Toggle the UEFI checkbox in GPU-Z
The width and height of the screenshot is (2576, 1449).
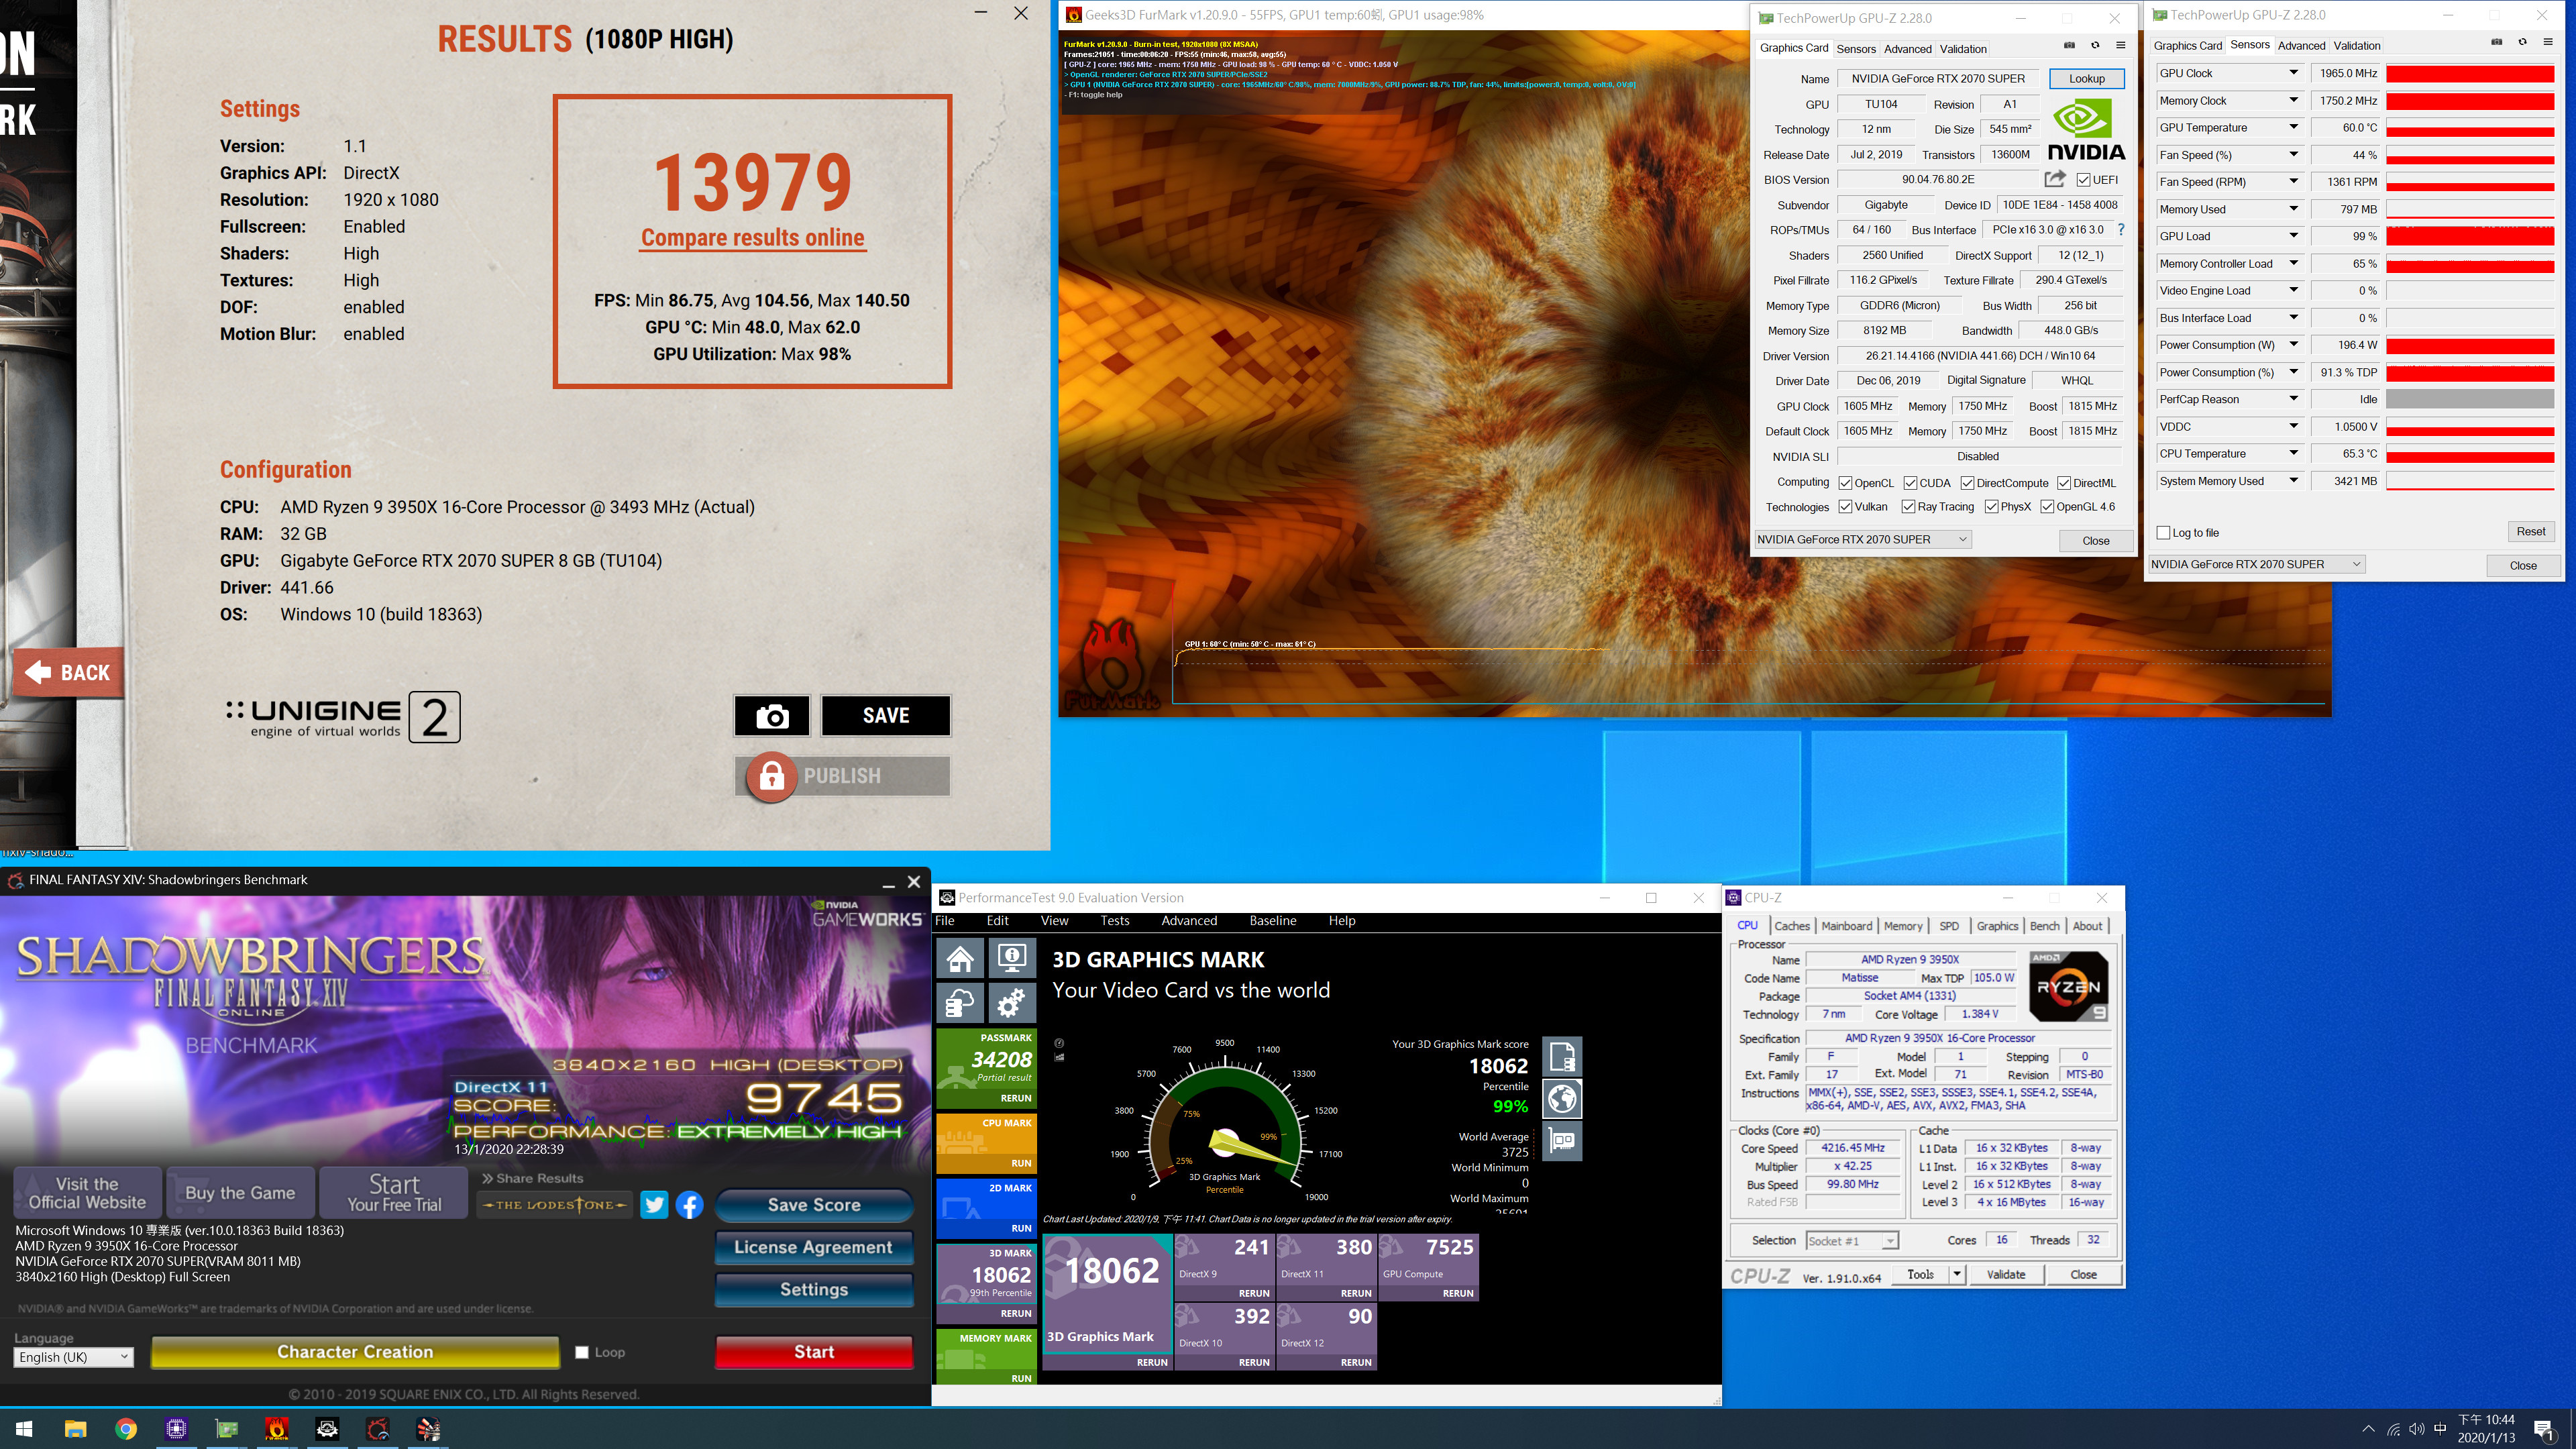pyautogui.click(x=2083, y=180)
